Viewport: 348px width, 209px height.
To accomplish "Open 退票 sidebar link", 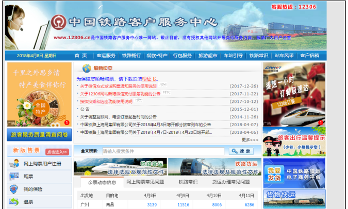I will click(28, 202).
